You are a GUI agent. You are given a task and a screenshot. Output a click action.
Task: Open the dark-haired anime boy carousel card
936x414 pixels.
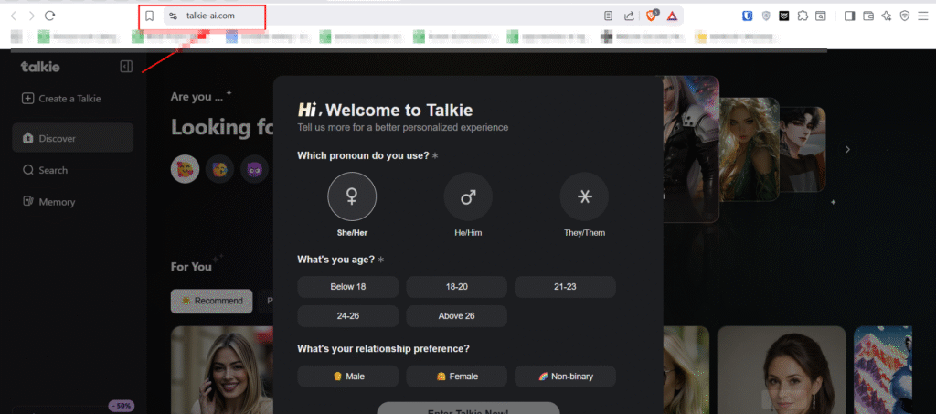(803, 149)
